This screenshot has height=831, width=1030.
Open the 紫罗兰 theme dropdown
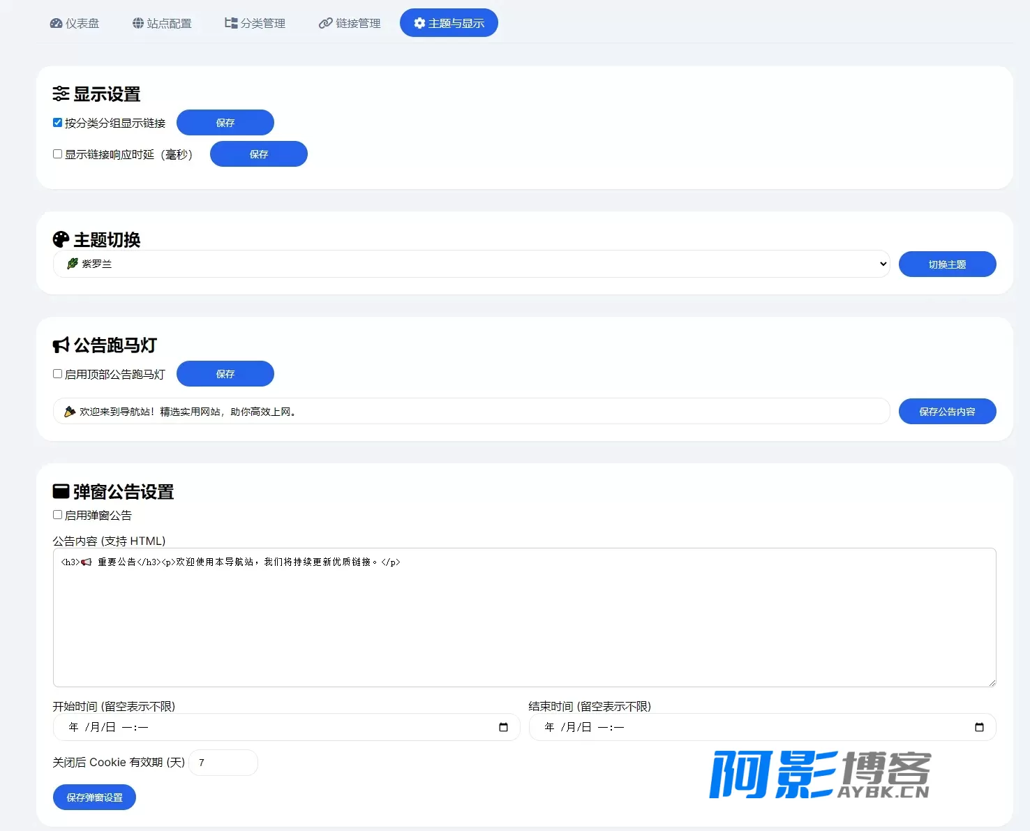(x=471, y=264)
